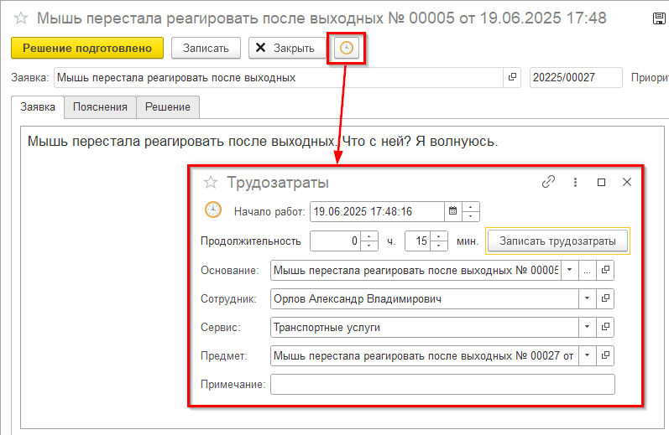Image resolution: width=669 pixels, height=435 pixels.
Task: Click the minutes input showing 15
Action: pyautogui.click(x=418, y=241)
